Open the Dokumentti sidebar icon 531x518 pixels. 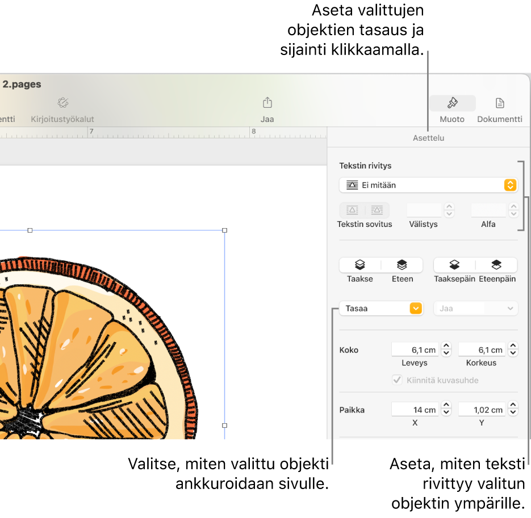[x=500, y=103]
